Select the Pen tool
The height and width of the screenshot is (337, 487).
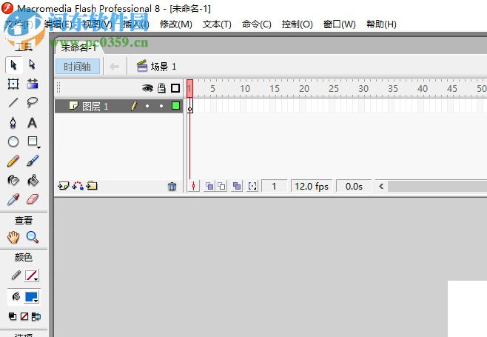coord(13,122)
